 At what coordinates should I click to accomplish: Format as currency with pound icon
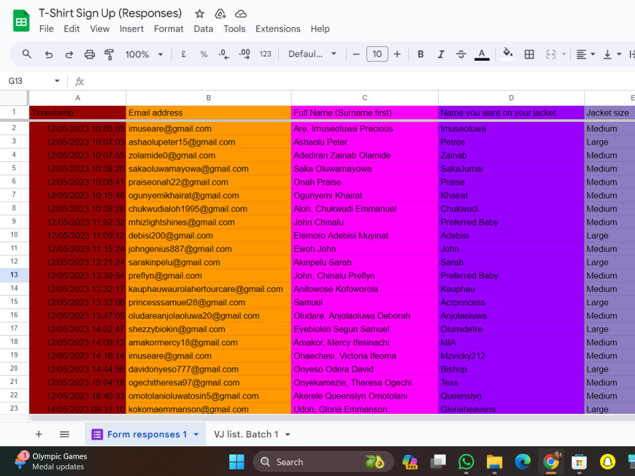(184, 54)
